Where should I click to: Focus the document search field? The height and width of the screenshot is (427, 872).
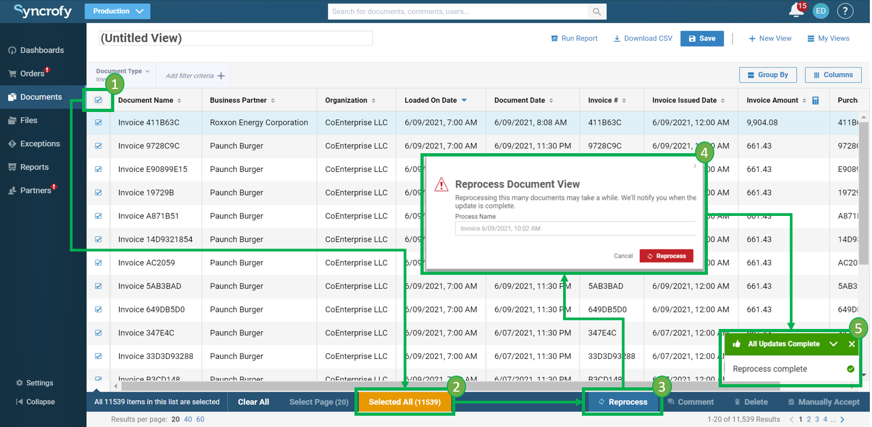click(459, 11)
